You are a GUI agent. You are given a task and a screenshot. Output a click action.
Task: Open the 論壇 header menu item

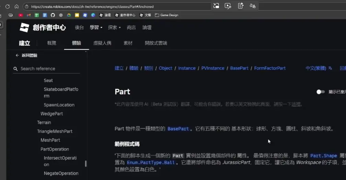pos(147,27)
